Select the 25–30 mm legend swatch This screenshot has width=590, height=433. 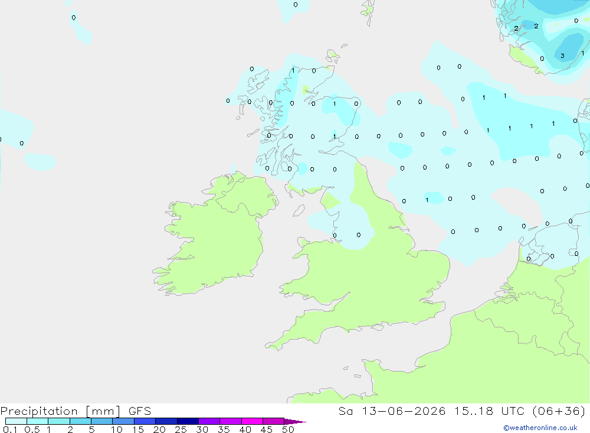pos(188,421)
